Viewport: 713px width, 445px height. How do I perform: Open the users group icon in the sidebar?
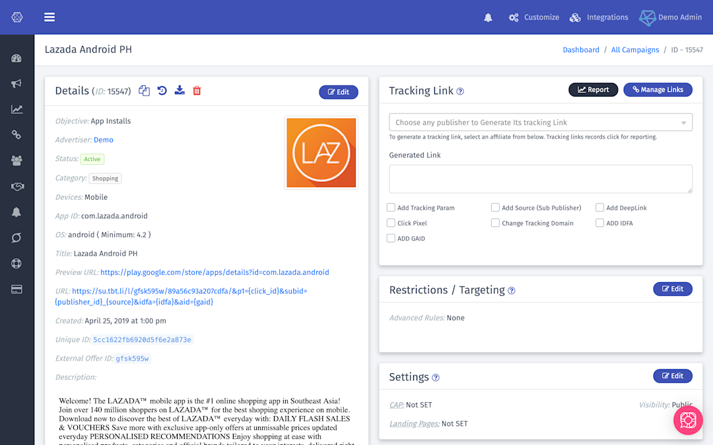(17, 161)
